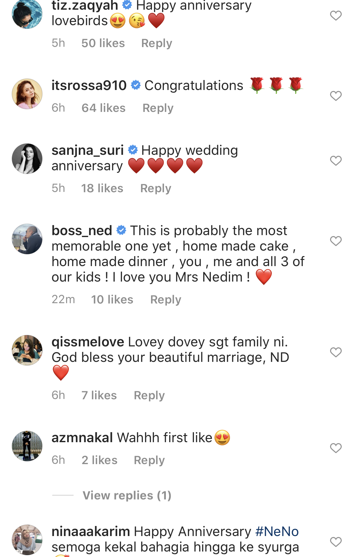Like the tiz.zaqyah comment with heart
Screen dimensions: 363x557
[336, 15]
